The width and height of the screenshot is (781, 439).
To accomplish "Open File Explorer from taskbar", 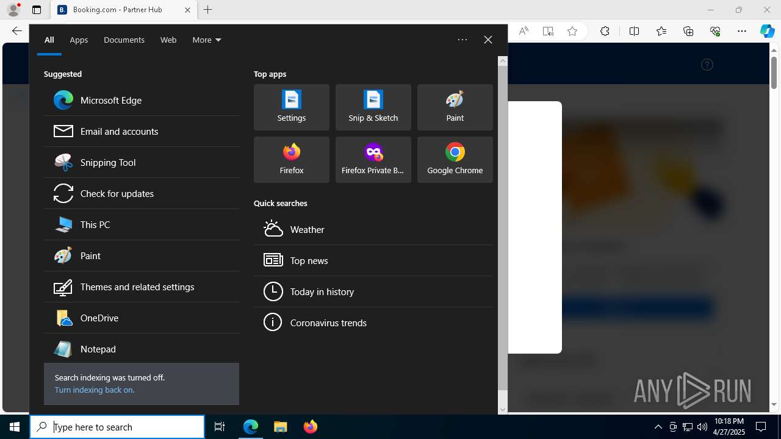I will pos(280,427).
